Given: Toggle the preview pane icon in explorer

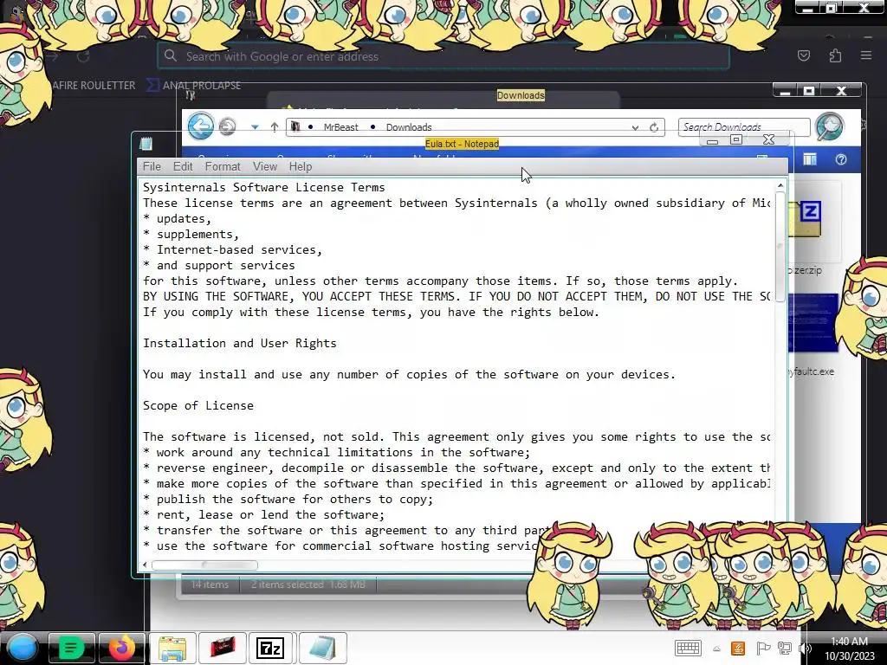Looking at the screenshot, I should [810, 159].
